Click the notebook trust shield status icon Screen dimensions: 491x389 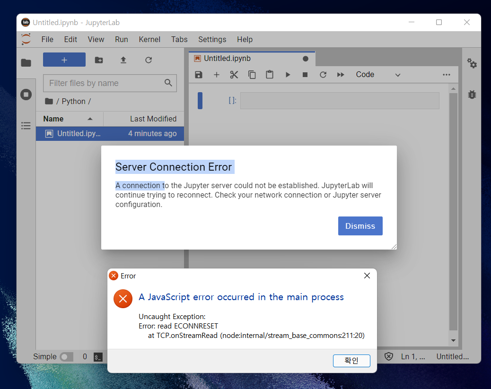pyautogui.click(x=389, y=356)
